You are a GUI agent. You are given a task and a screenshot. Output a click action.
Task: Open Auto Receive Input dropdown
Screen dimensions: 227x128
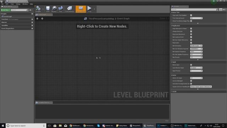(196, 68)
